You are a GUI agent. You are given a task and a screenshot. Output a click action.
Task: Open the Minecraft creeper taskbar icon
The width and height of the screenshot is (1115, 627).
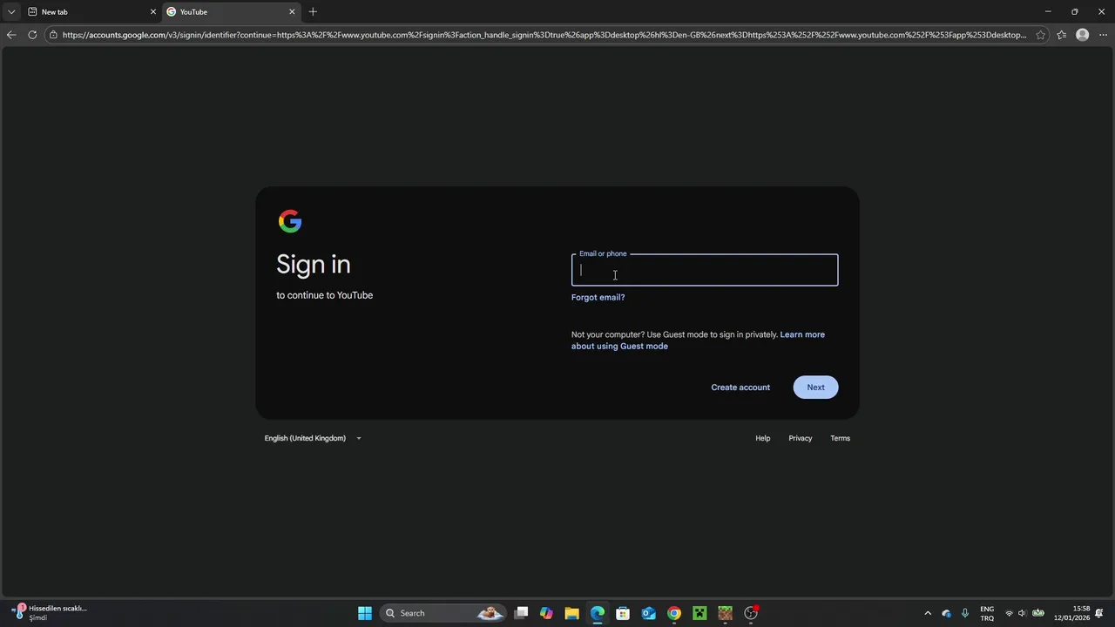tap(699, 613)
